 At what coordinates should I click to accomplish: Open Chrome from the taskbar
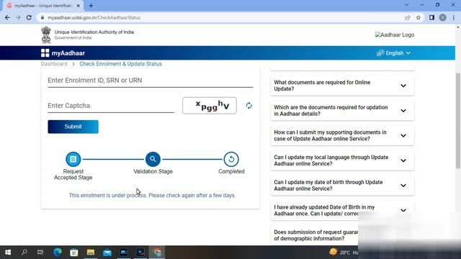click(157, 253)
